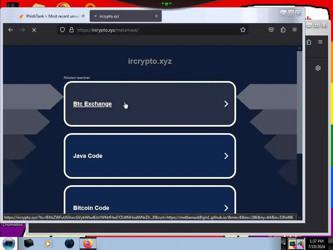Click the taskbar clock 1:37 PM
The image size is (333, 250).
[x=316, y=241]
